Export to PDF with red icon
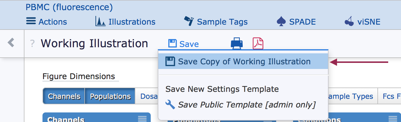The image size is (401, 122). 258,43
